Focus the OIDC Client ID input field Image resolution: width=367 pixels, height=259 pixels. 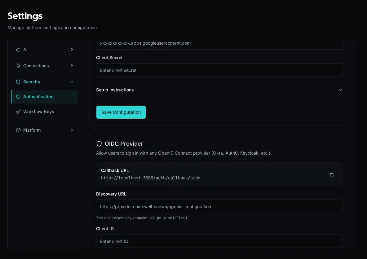click(219, 241)
